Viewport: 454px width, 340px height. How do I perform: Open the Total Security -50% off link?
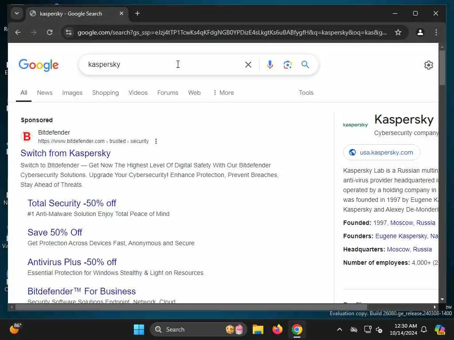tap(72, 203)
